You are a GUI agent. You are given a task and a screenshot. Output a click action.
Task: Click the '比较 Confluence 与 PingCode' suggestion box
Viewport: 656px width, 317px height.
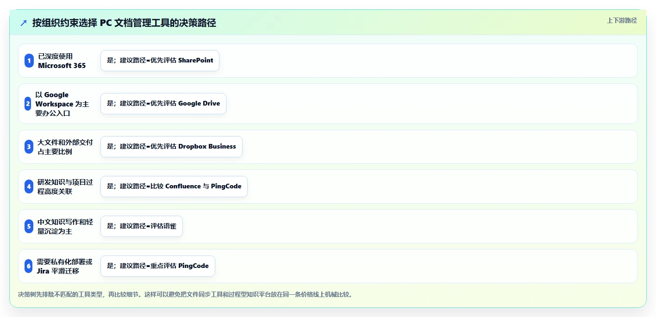coord(174,186)
